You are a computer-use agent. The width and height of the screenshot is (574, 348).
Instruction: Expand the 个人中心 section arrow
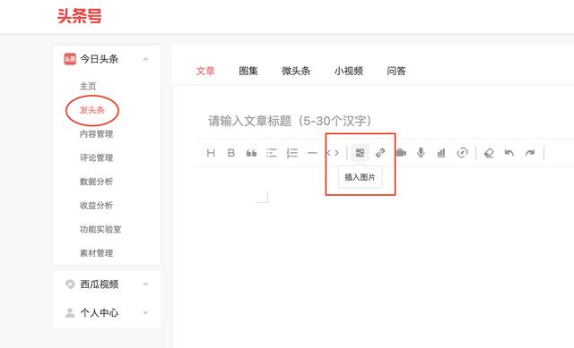coord(145,313)
